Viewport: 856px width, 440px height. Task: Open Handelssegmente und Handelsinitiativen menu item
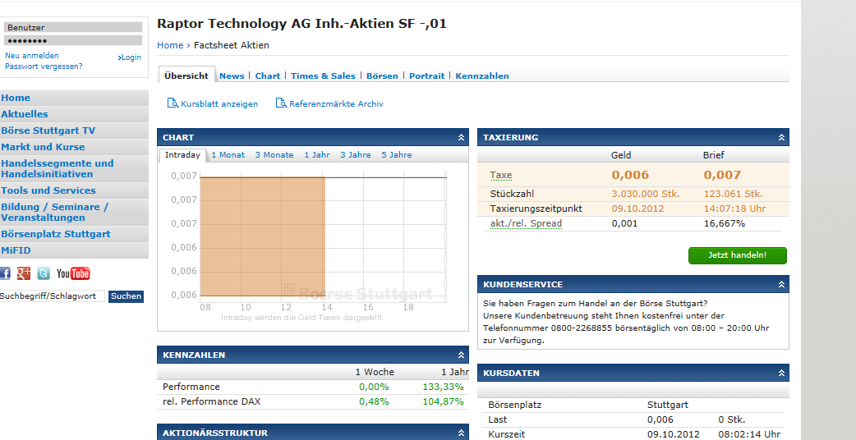pyautogui.click(x=74, y=168)
